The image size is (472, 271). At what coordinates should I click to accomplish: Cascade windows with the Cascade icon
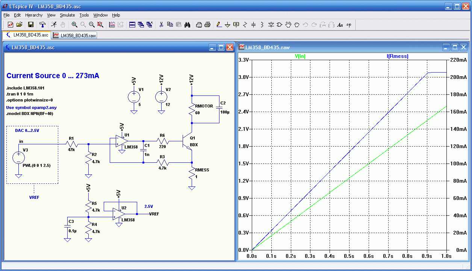click(141, 25)
